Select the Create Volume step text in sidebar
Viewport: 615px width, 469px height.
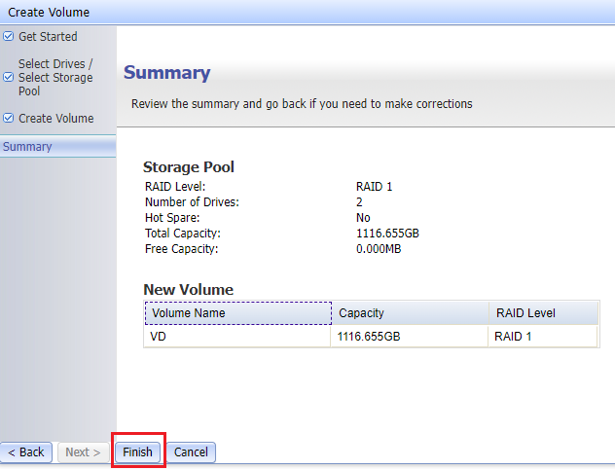(x=56, y=119)
